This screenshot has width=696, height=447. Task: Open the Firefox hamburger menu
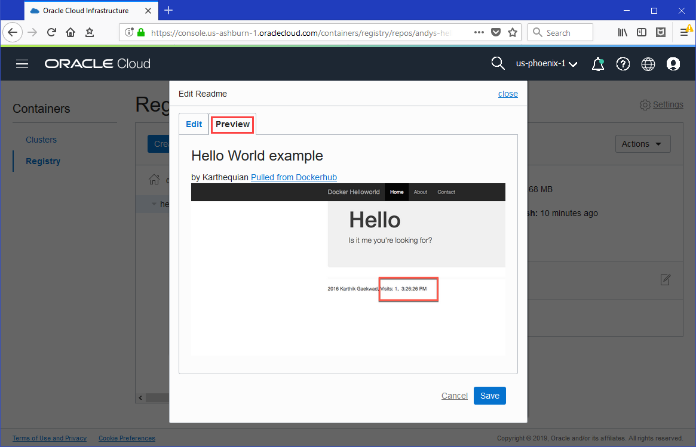(685, 32)
